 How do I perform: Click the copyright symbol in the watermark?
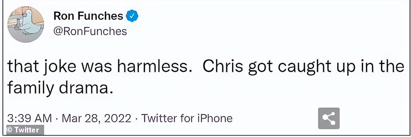pos(10,130)
